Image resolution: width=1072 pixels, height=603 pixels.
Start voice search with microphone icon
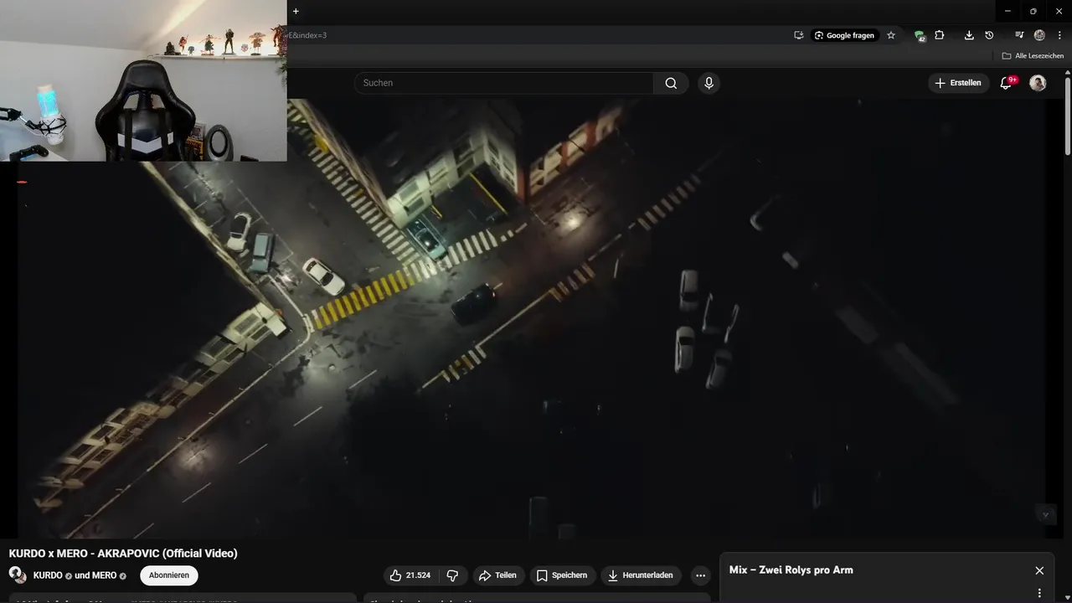point(709,83)
